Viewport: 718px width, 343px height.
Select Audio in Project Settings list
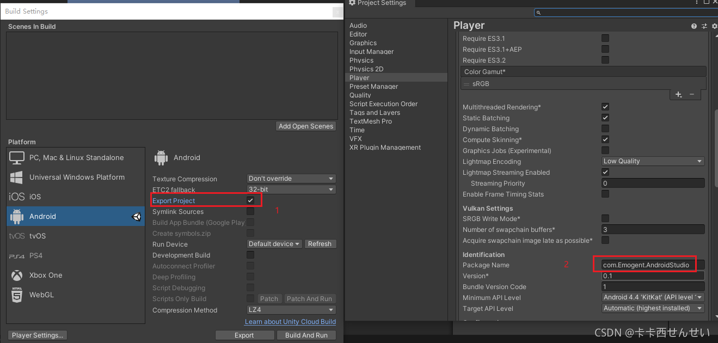coord(397,26)
